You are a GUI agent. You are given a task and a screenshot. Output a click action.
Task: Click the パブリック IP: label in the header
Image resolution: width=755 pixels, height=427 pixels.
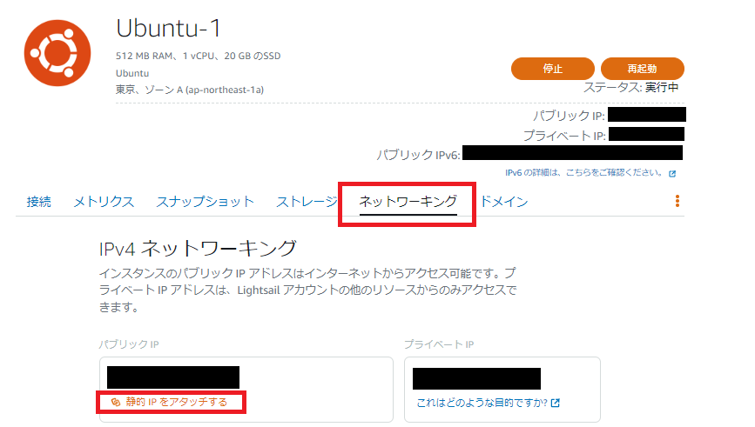point(569,116)
